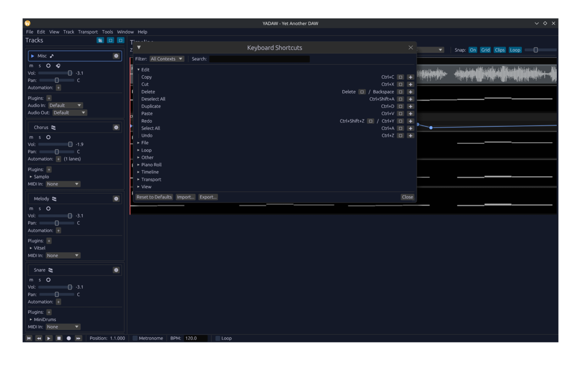Image resolution: width=581 pixels, height=369 pixels.
Task: Add an automation lane to the Melody track
Action: click(x=58, y=231)
